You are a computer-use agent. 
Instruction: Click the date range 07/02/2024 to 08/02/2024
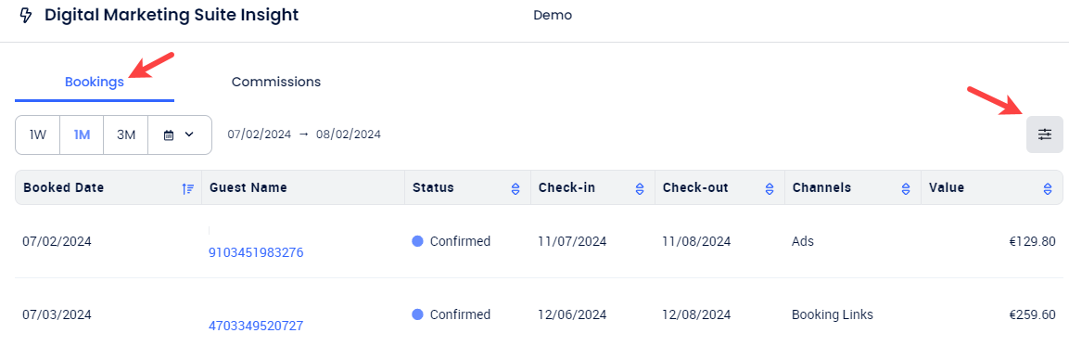tap(304, 135)
